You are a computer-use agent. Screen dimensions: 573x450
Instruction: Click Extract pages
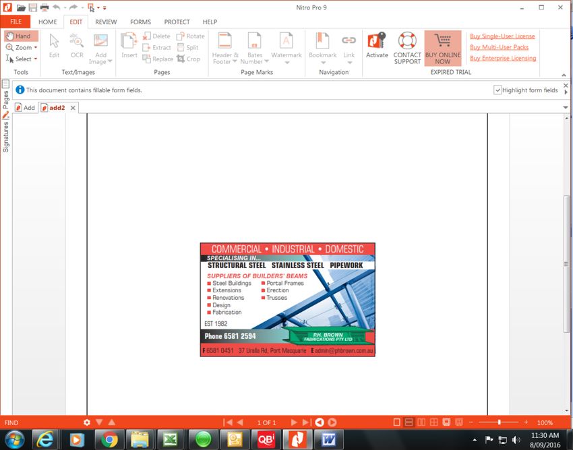[x=156, y=47]
